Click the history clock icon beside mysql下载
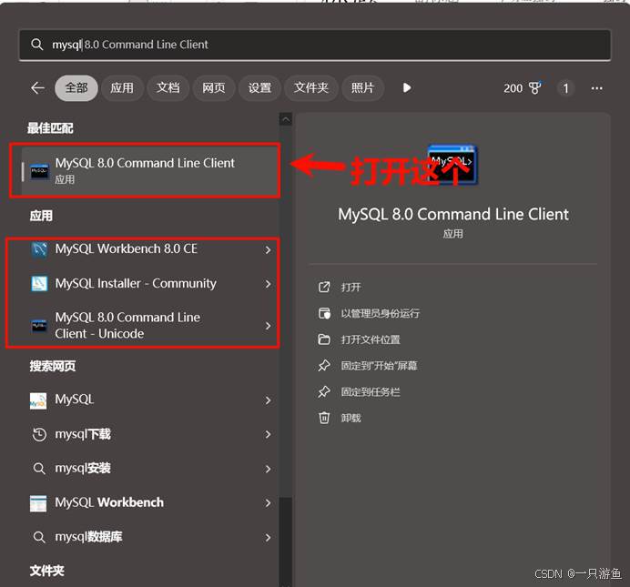The image size is (630, 587). (x=39, y=434)
